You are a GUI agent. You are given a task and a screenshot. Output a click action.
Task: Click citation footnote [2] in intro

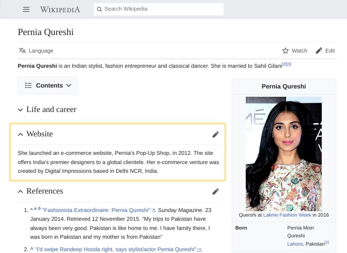tap(284, 64)
